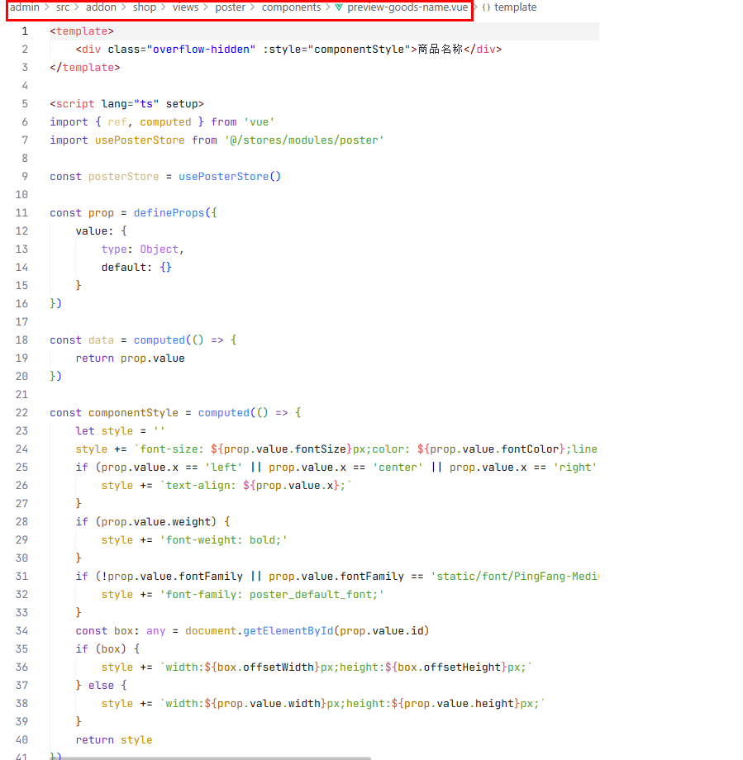Click 'Object' type on line 13
The height and width of the screenshot is (760, 743).
[159, 249]
